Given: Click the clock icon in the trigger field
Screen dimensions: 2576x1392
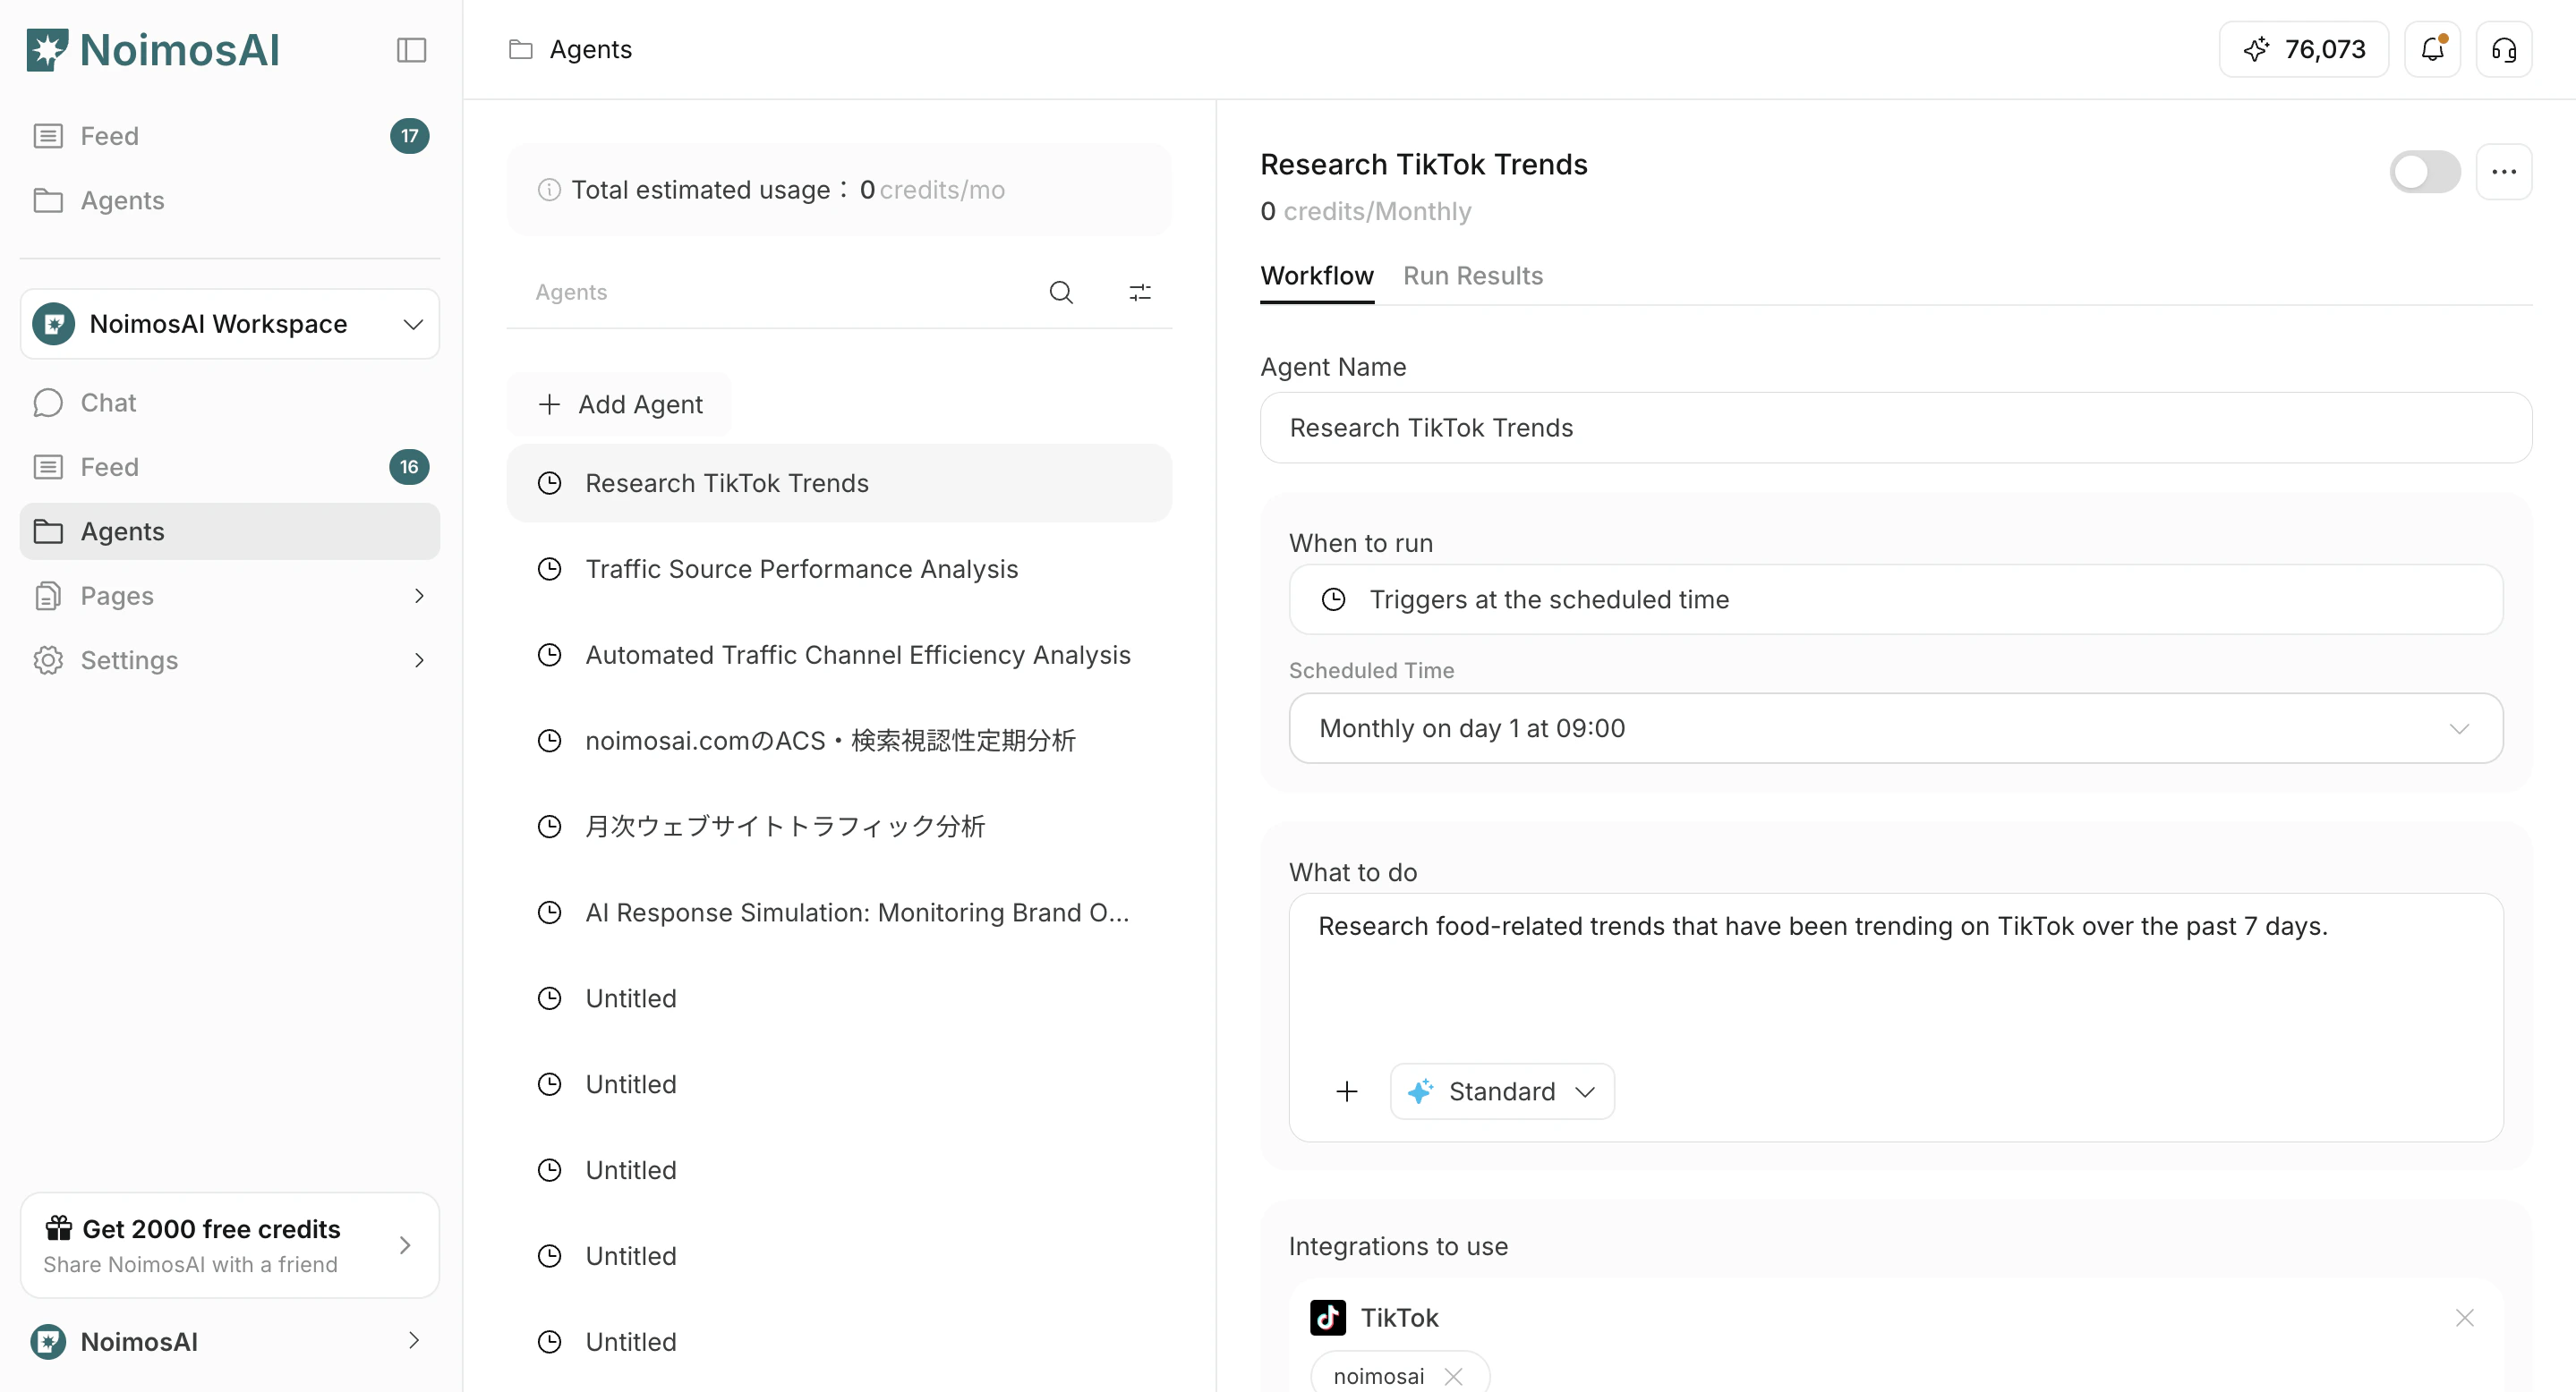Looking at the screenshot, I should [1333, 599].
